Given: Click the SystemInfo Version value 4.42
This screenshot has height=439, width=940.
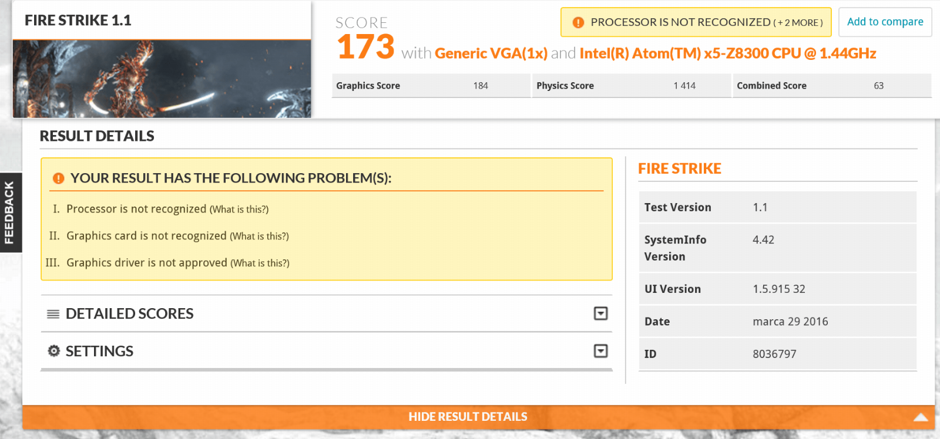Looking at the screenshot, I should coord(764,240).
